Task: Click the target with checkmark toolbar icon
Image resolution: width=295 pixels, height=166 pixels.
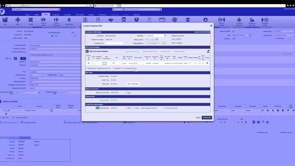Action: point(175,20)
